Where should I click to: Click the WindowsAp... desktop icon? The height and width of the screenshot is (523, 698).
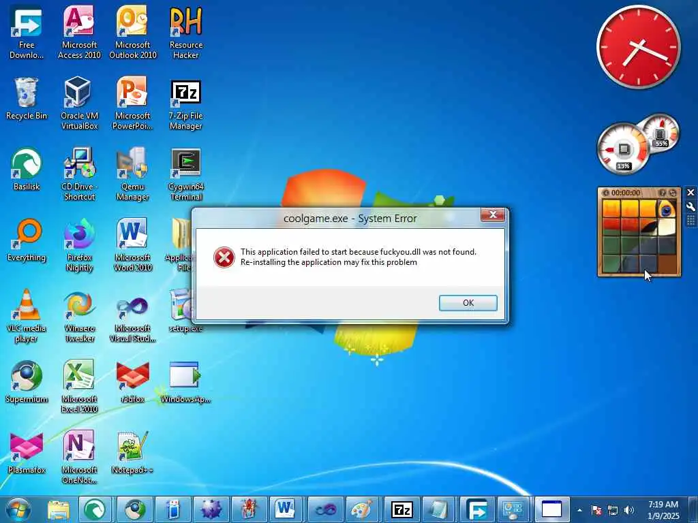point(185,382)
